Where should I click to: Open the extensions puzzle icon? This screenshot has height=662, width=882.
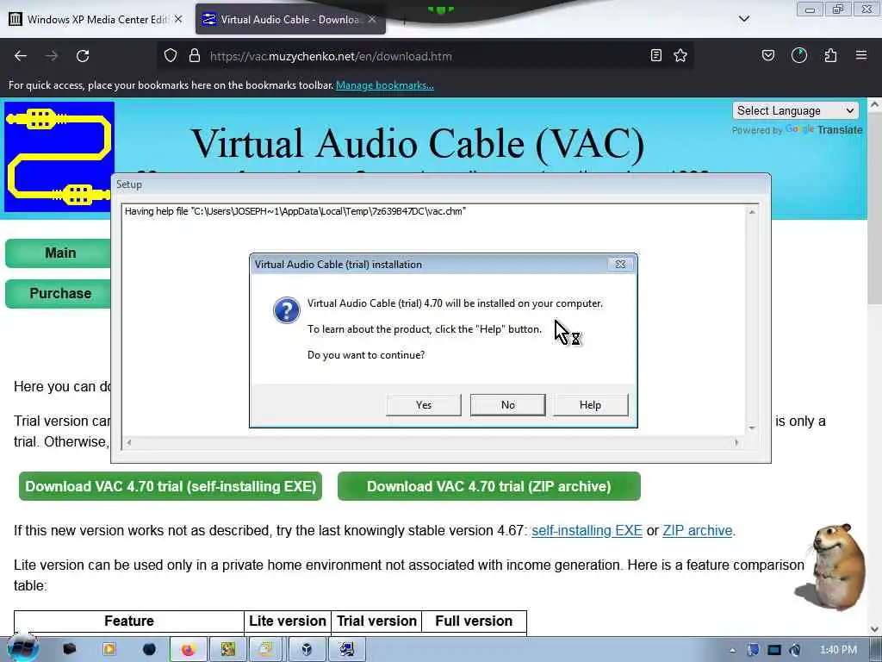pos(830,56)
